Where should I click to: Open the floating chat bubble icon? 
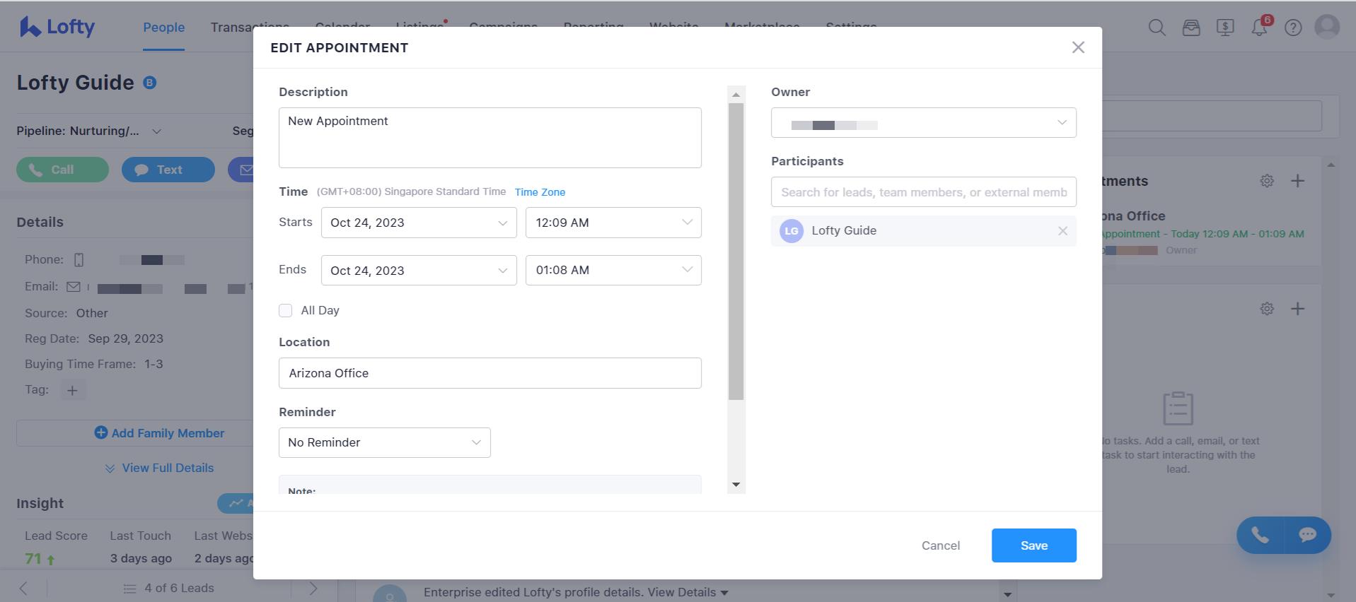tap(1307, 535)
